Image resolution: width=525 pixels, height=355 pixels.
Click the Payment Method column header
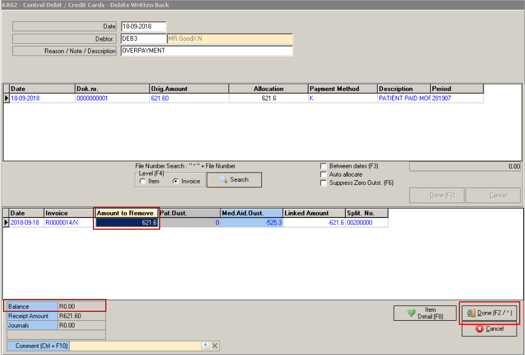click(x=342, y=89)
